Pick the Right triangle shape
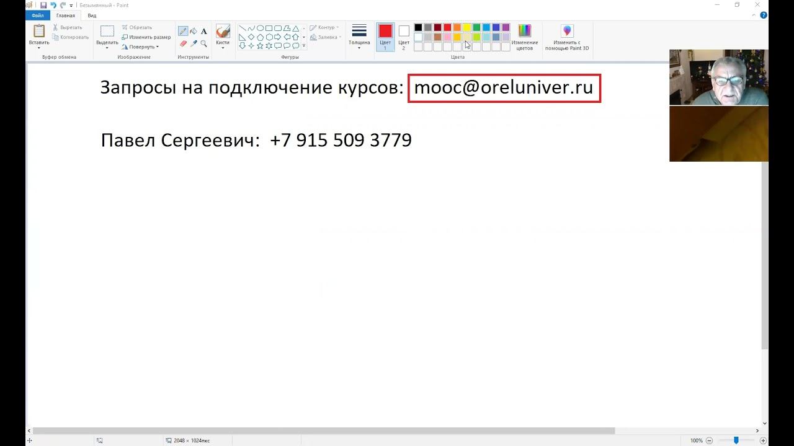Viewport: 794px width, 446px height. pyautogui.click(x=243, y=37)
